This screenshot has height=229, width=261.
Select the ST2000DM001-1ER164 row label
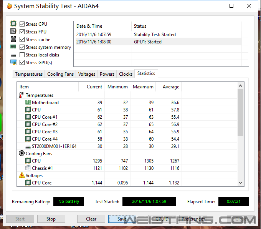coord(54,146)
